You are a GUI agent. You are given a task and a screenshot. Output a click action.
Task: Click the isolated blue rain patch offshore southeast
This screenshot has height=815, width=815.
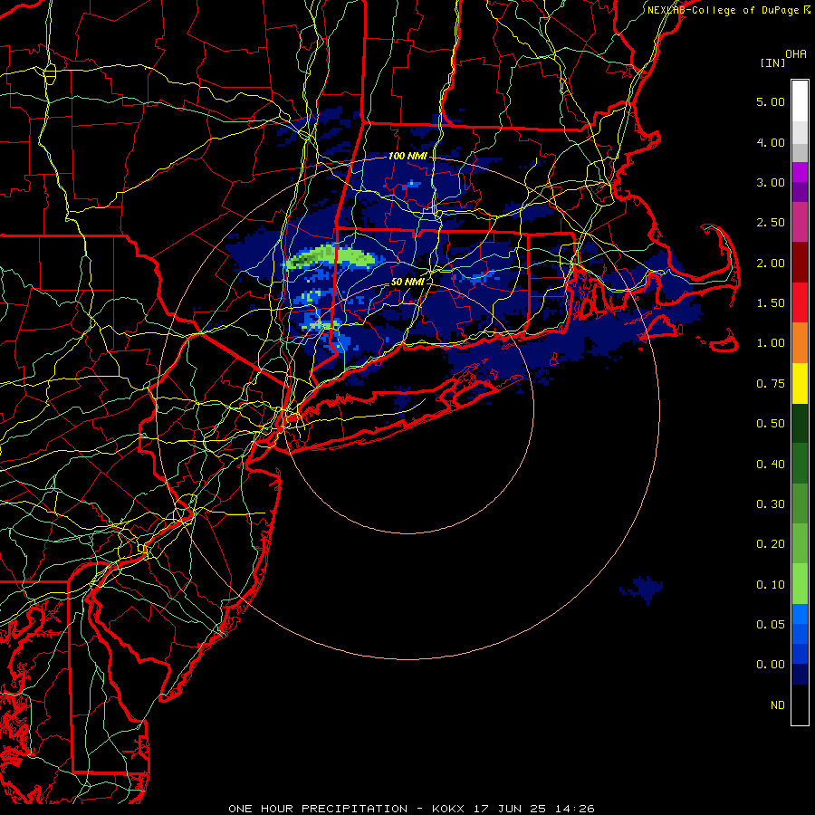pos(642,589)
